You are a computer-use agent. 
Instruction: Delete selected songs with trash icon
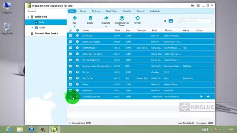[90, 18]
